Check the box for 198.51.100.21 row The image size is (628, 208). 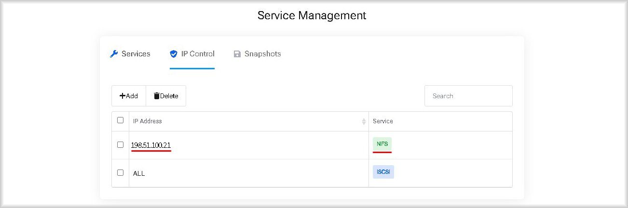pyautogui.click(x=120, y=144)
